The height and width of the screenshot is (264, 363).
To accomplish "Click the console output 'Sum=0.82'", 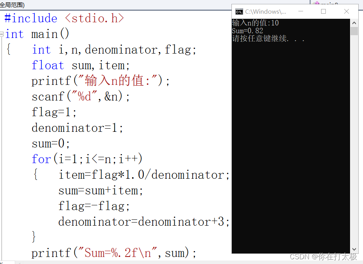I will [247, 31].
